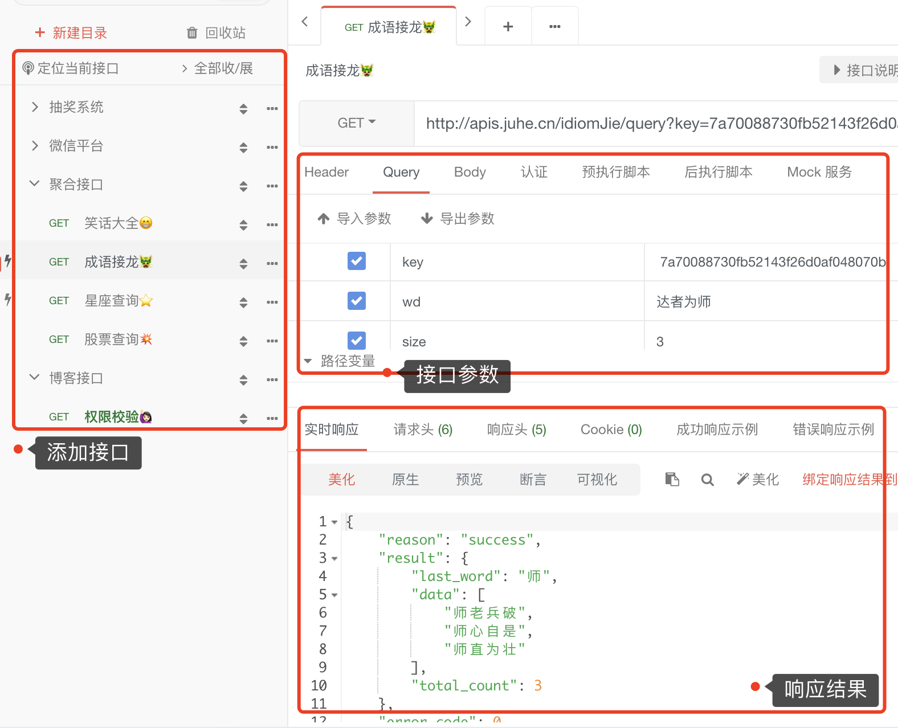Click the request URL input field
Screen dimensions: 898x728
pyautogui.click(x=656, y=124)
